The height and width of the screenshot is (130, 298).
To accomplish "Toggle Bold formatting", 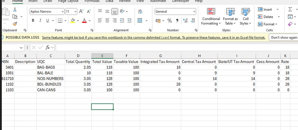I will click(x=33, y=21).
